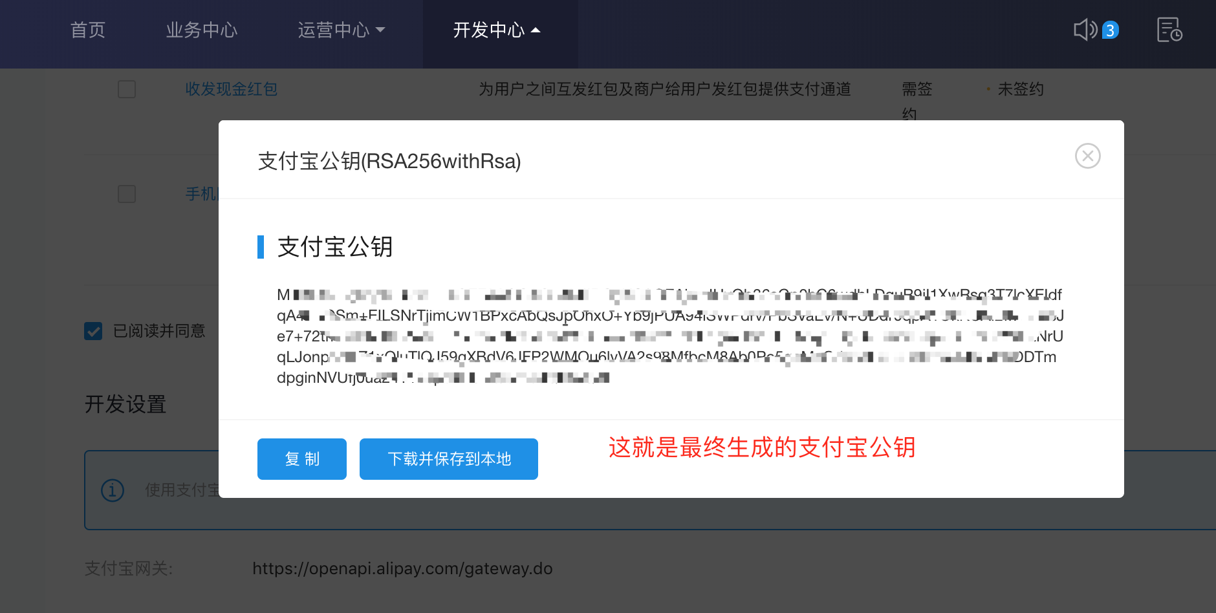
Task: Expand the 运营中心 dropdown menu
Action: point(342,30)
